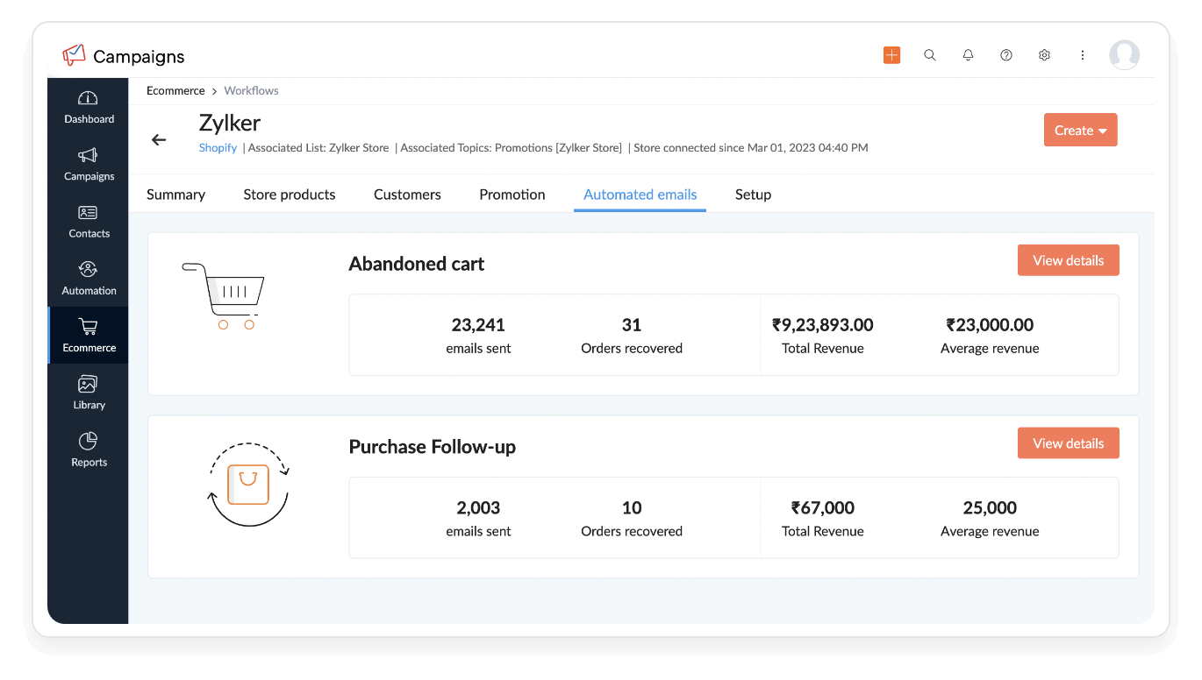Screen dimensions: 1202x680
Task: Switch to the Store products tab
Action: pyautogui.click(x=289, y=195)
